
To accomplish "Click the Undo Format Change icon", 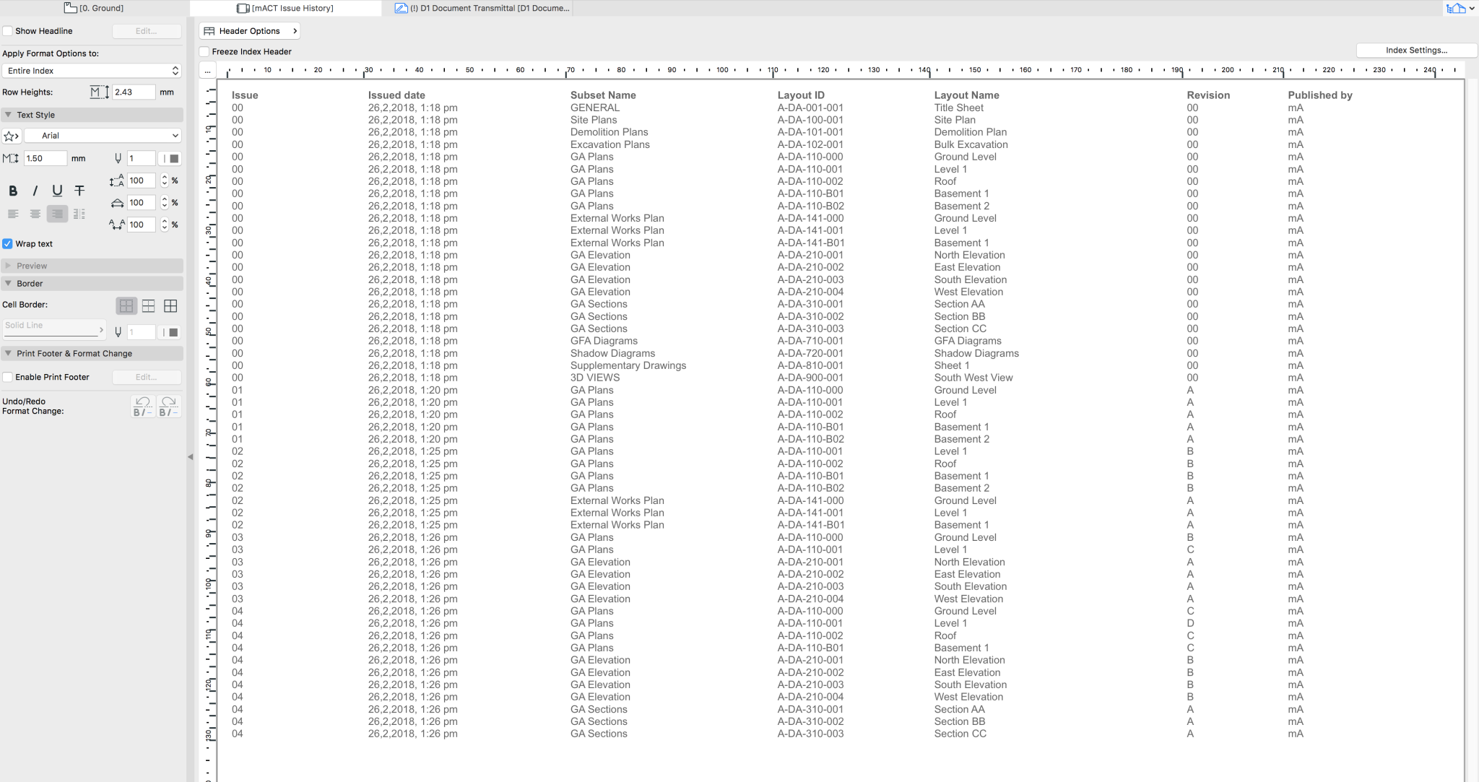I will 142,406.
